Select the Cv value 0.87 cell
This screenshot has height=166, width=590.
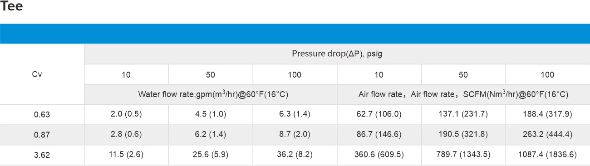tap(42, 135)
